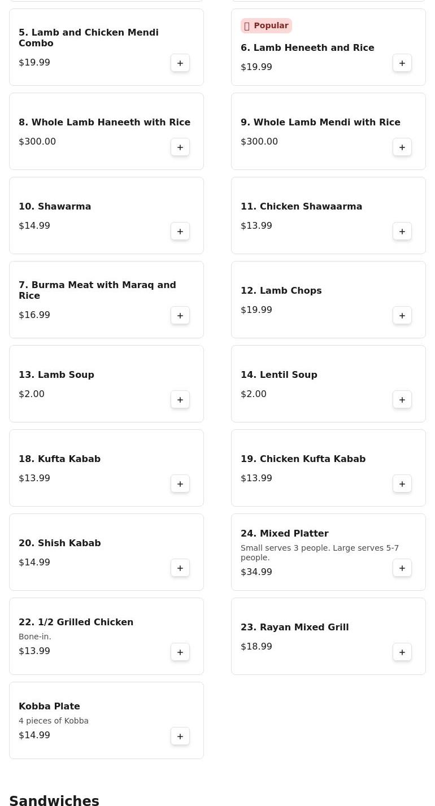Add Chicken Shawaarma to cart
435x806 pixels.
click(x=402, y=232)
